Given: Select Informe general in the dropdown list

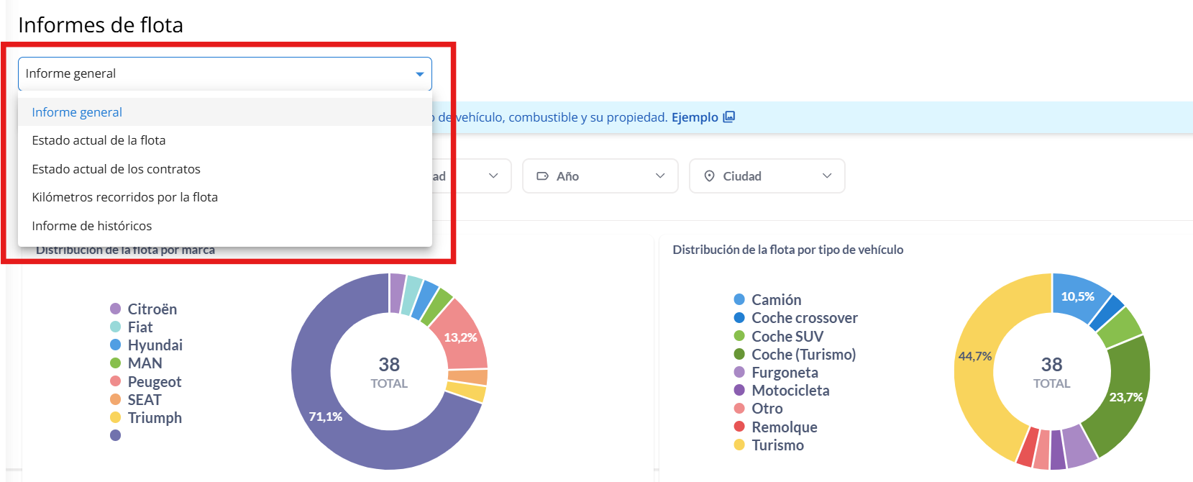Looking at the screenshot, I should coord(77,112).
